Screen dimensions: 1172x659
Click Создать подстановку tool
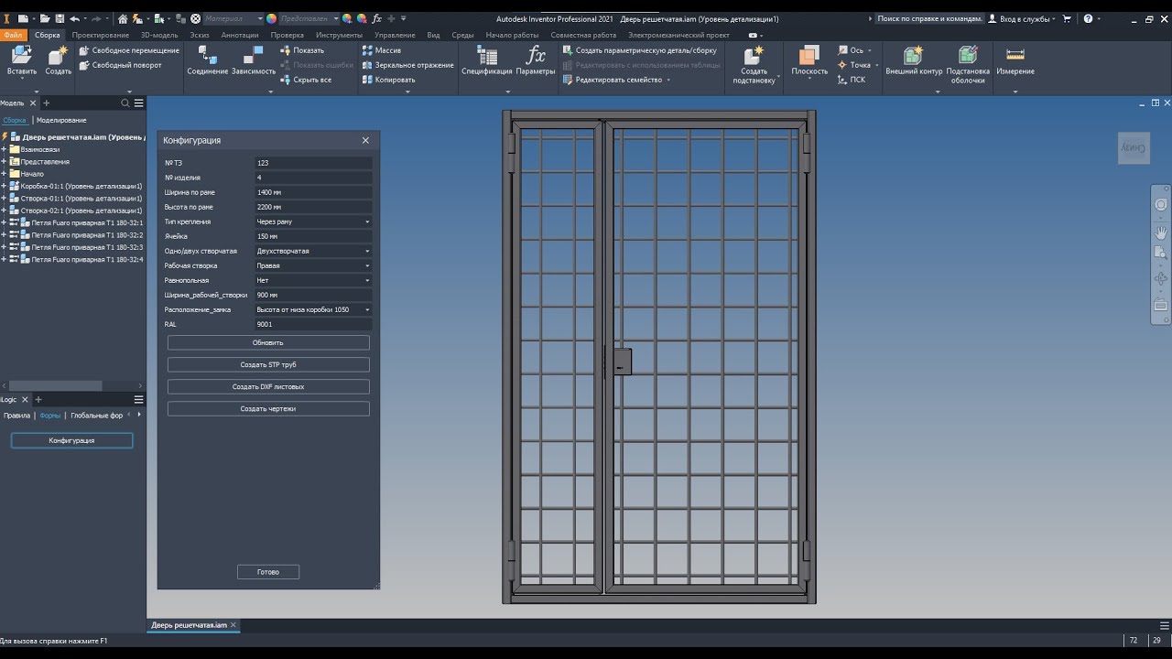[754, 65]
